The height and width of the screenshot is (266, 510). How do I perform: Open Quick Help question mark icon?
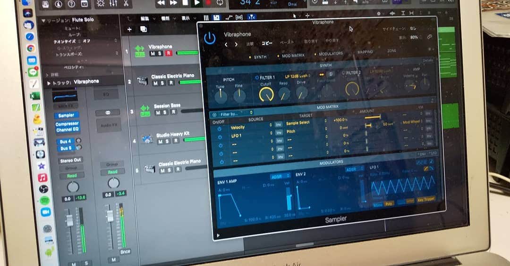point(71,4)
